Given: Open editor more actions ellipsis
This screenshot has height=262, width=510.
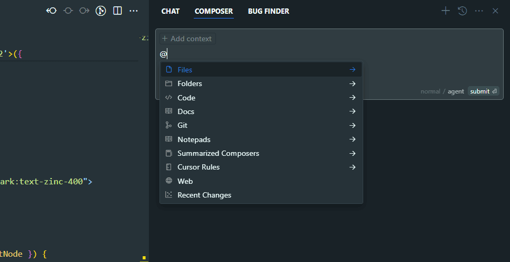Looking at the screenshot, I should 134,11.
